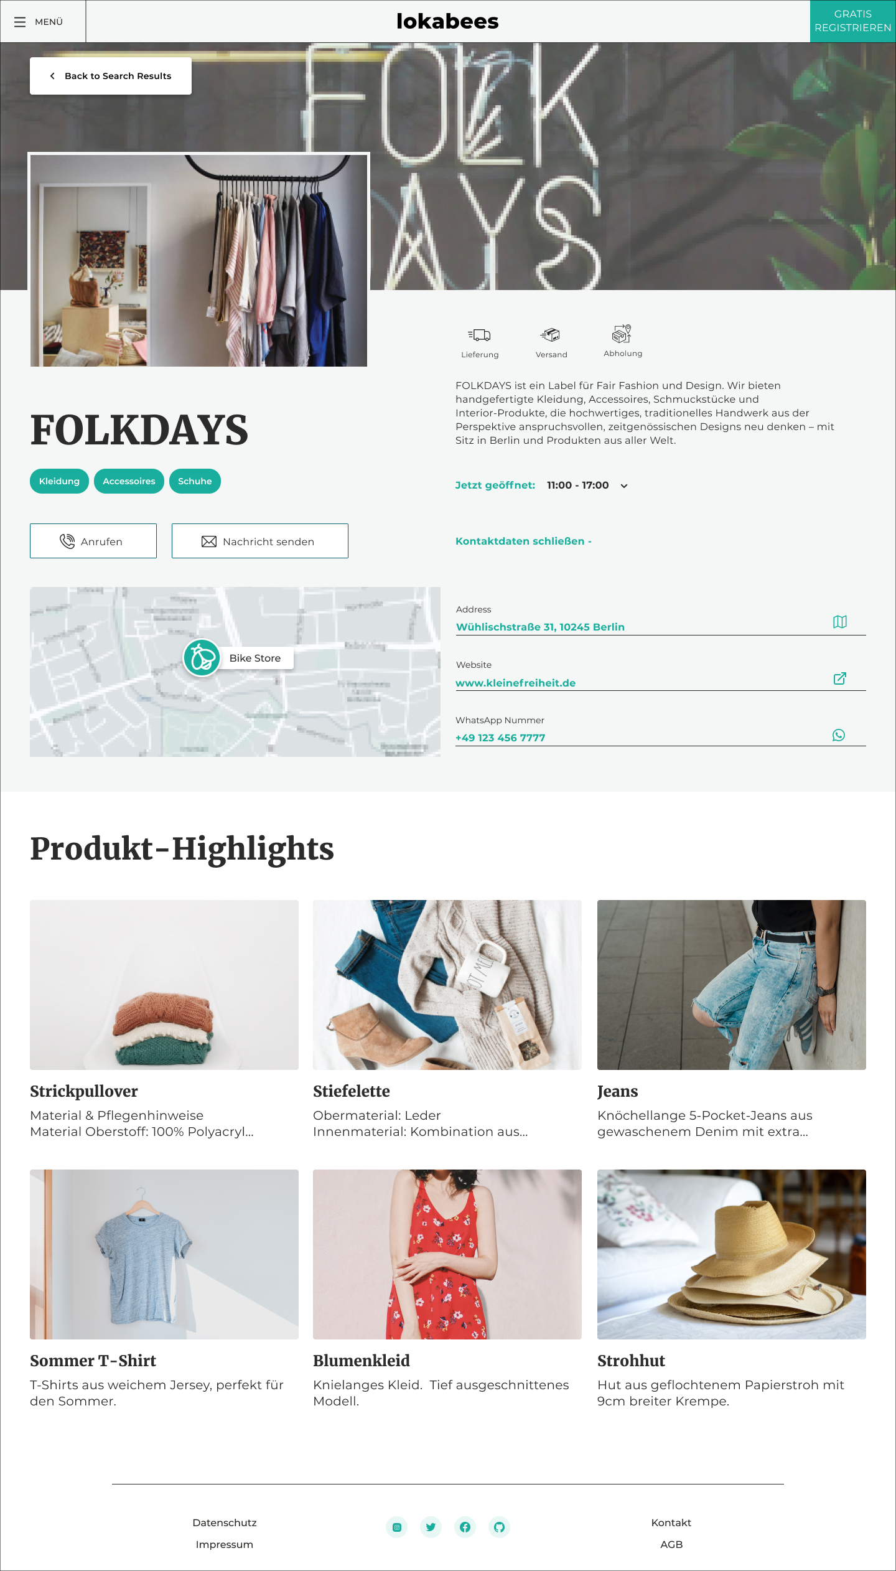Open the GitHub icon in footer
Image resolution: width=896 pixels, height=1571 pixels.
pyautogui.click(x=499, y=1527)
